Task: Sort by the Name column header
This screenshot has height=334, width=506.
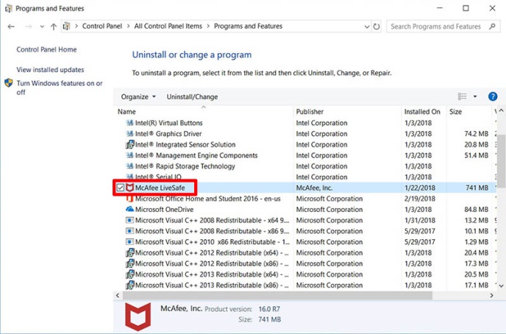Action: click(x=126, y=112)
